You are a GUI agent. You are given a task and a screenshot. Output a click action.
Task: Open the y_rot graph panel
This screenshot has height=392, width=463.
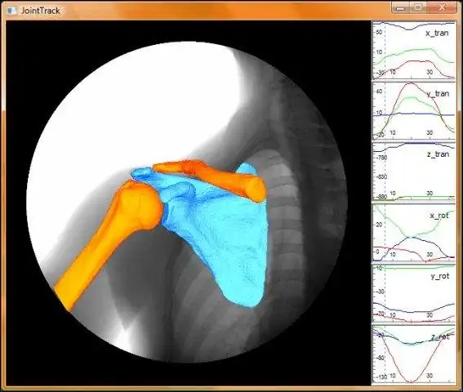pyautogui.click(x=413, y=293)
